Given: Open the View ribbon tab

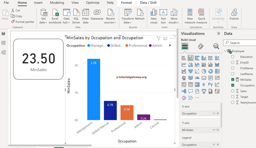Looking at the screenshot, I should point(75,3).
